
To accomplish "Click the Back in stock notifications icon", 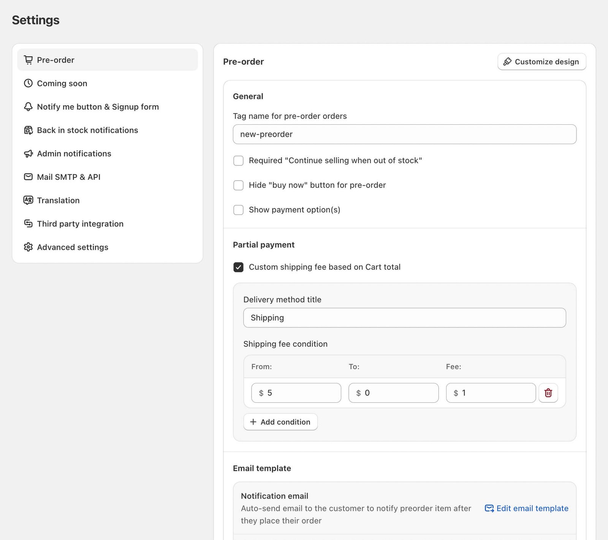I will pos(28,130).
